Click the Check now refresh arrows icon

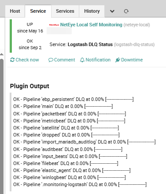tap(12, 60)
